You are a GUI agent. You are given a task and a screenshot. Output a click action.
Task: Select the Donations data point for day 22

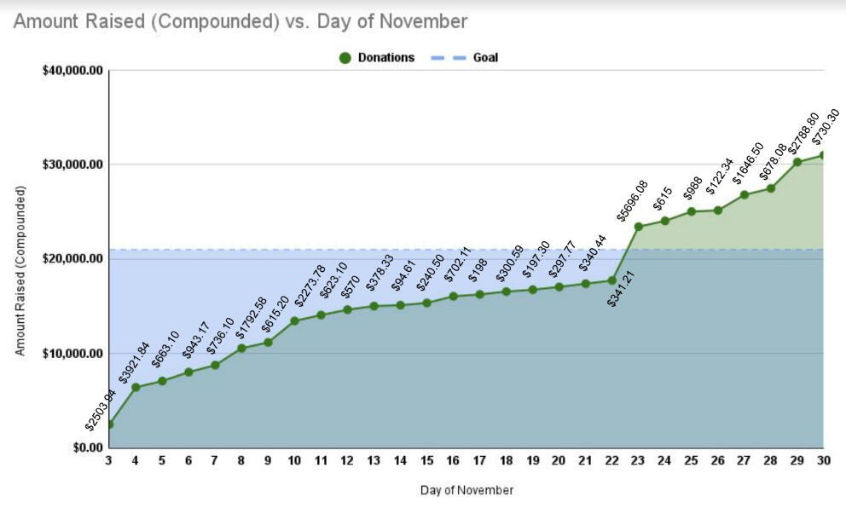[x=612, y=280]
